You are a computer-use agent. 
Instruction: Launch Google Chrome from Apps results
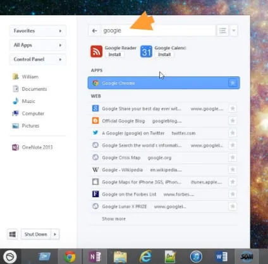[x=164, y=83]
